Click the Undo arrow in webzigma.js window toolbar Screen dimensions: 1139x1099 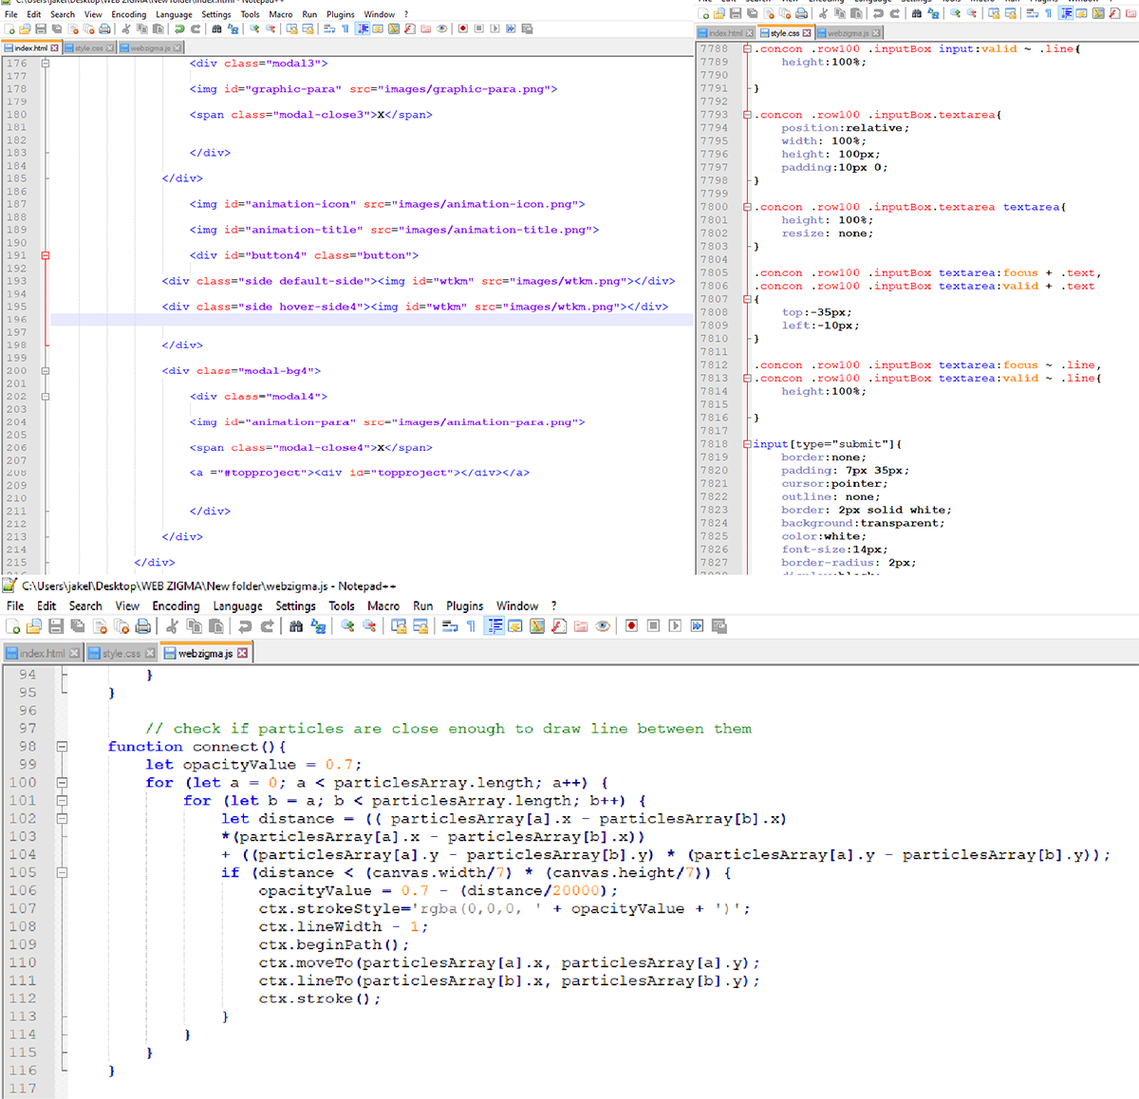245,625
